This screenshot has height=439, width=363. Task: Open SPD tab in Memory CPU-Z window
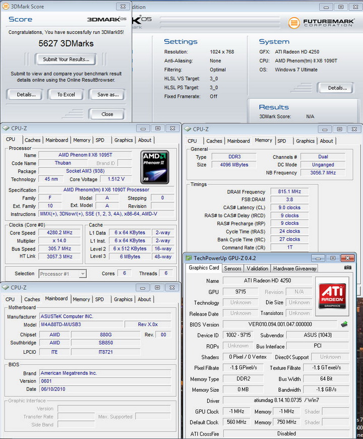point(282,141)
